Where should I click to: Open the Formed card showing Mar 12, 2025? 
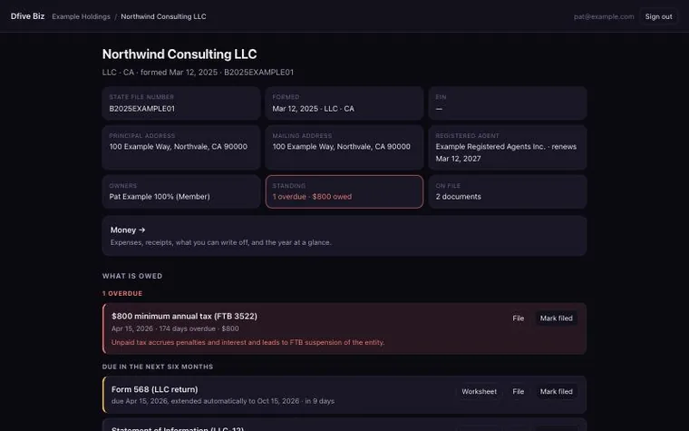pyautogui.click(x=344, y=103)
